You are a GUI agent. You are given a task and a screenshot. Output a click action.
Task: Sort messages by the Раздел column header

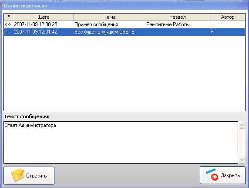[x=177, y=17]
